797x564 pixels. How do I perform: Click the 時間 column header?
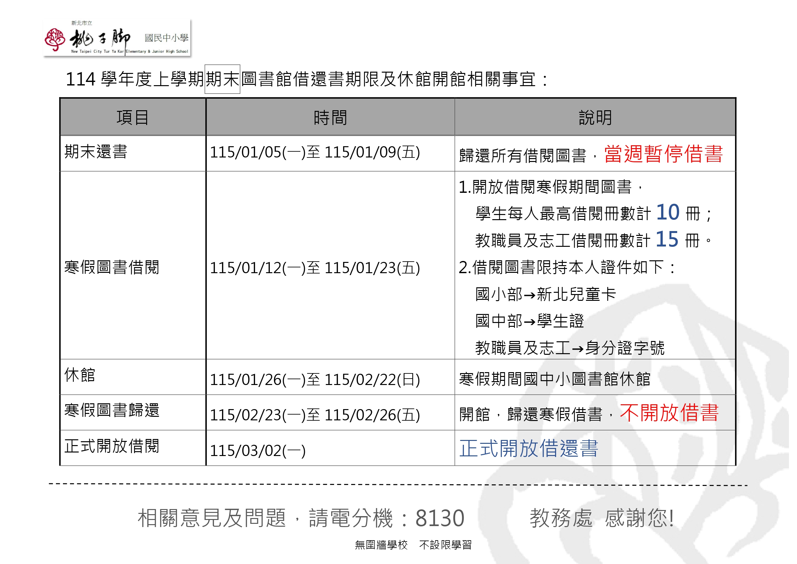(330, 118)
